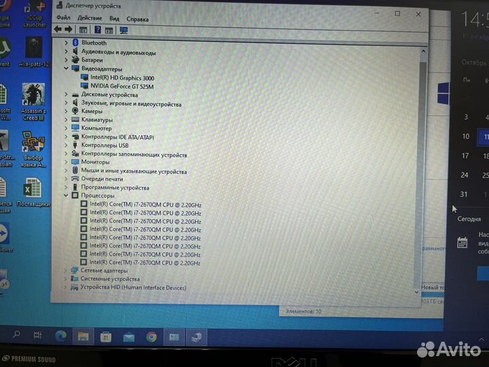Select Звуковые, игровые и видеоустройства
Viewport: 489px width, 367px height.
click(131, 104)
